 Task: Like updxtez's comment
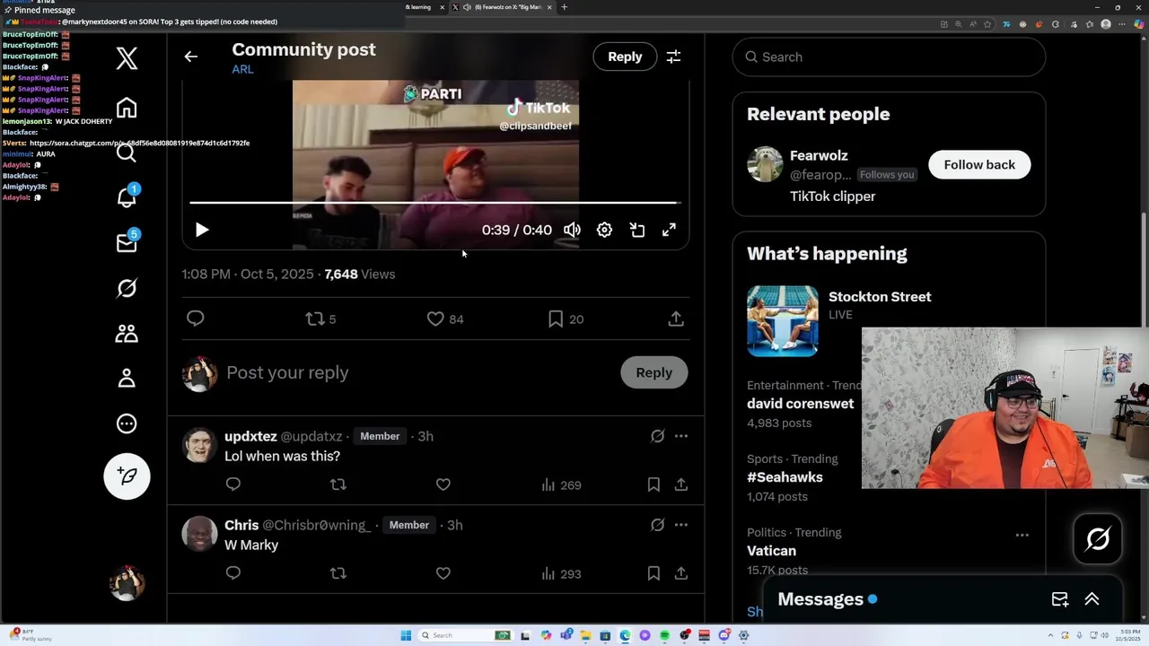coord(443,484)
